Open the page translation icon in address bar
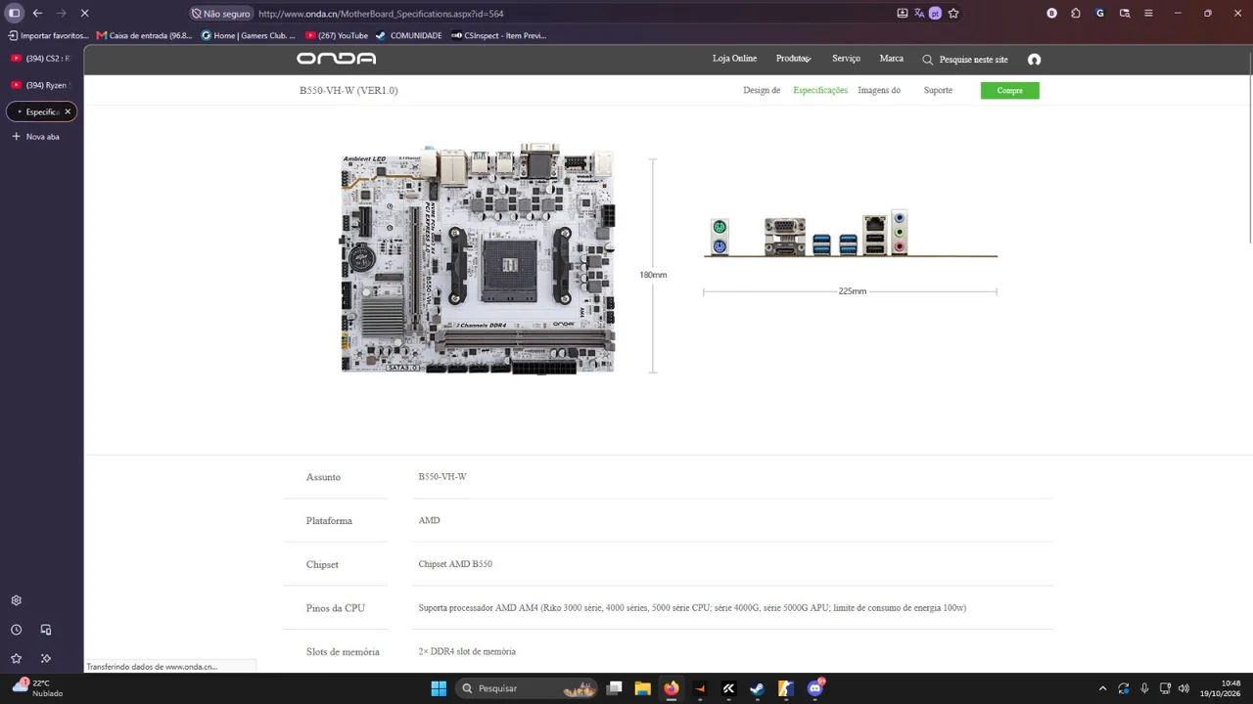The image size is (1253, 704). pyautogui.click(x=919, y=14)
